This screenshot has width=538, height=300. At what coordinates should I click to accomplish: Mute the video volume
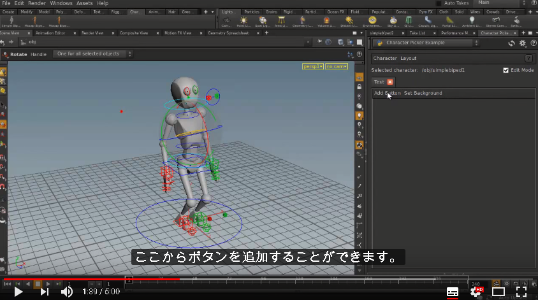coord(66,292)
